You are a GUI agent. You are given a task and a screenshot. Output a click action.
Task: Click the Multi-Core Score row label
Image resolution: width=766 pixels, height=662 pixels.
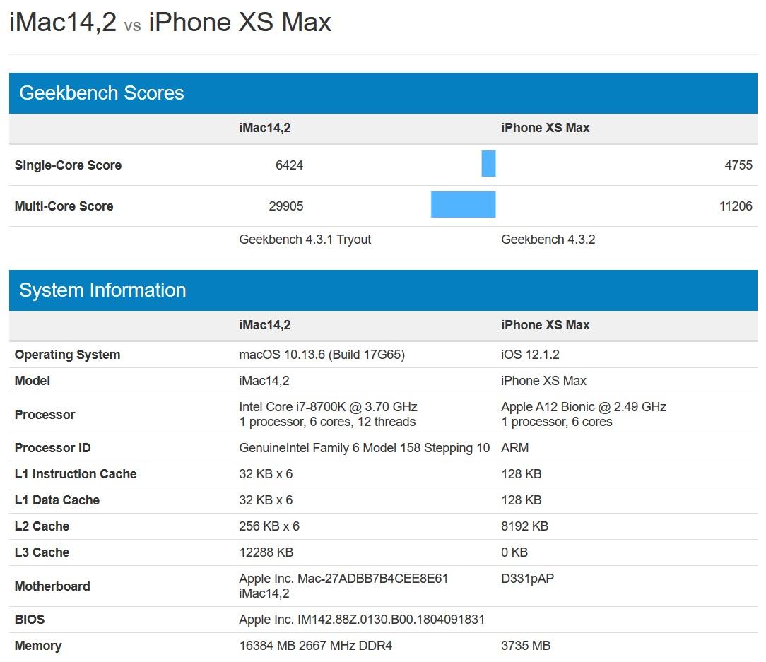coord(65,206)
